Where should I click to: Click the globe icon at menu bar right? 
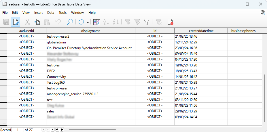[263, 12]
